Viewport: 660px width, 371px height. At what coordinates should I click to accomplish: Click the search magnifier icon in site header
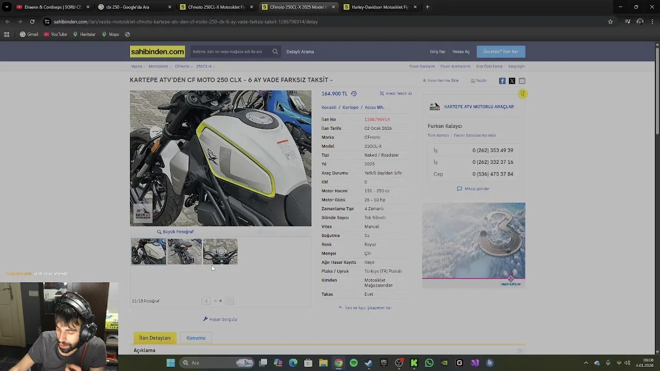pyautogui.click(x=275, y=52)
